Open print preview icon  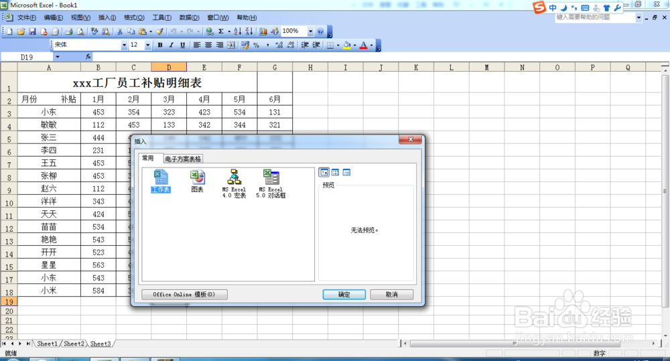(x=80, y=31)
